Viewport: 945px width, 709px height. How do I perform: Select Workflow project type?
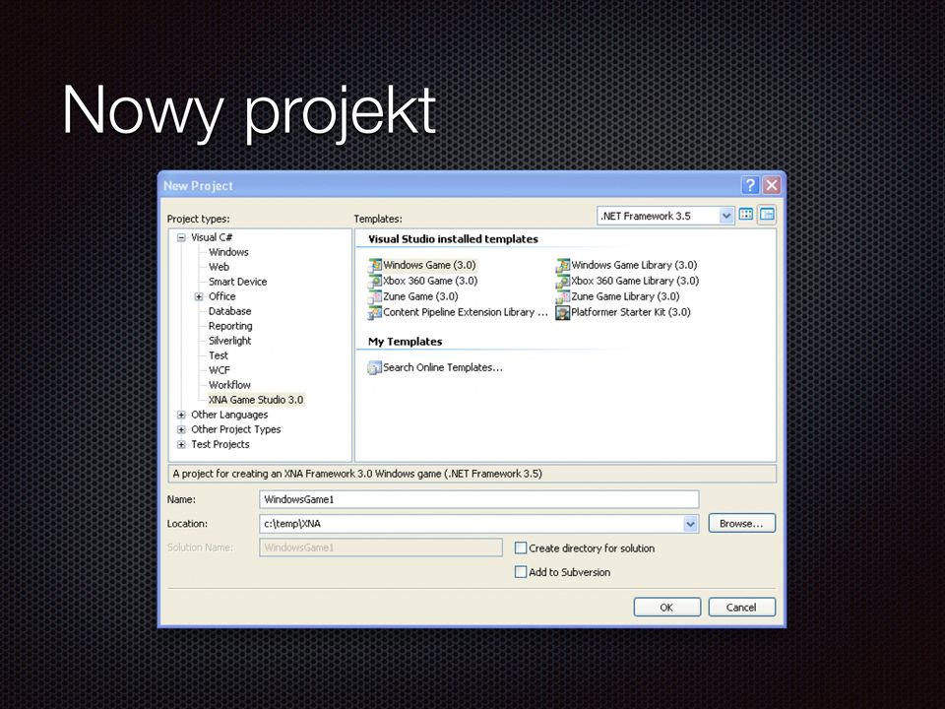(229, 385)
